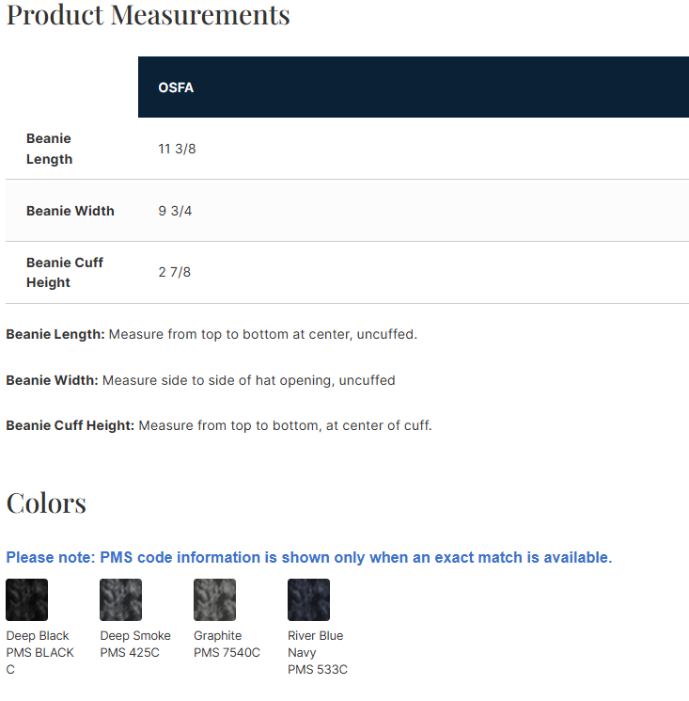Click the PMS 7540C text under Graphite
Image resolution: width=689 pixels, height=701 pixels.
coord(227,652)
